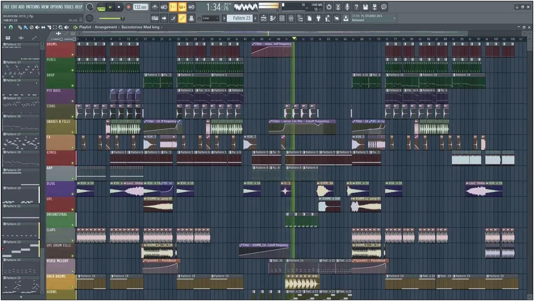The height and width of the screenshot is (301, 534).
Task: Stop playback with the stop button
Action: (x=119, y=7)
